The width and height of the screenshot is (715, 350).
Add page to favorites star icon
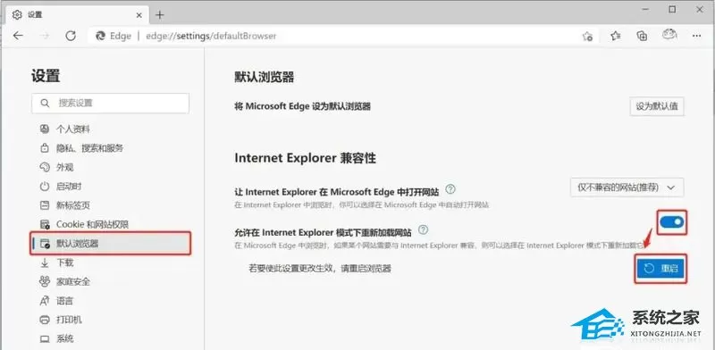pos(588,36)
